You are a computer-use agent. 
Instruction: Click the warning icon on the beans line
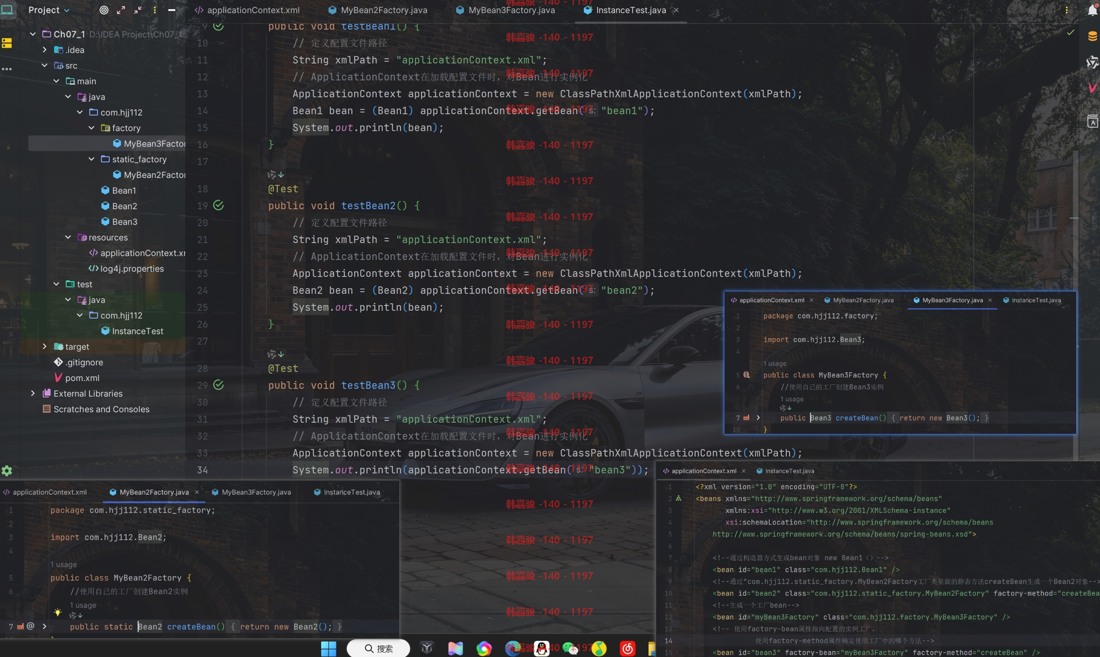pos(678,498)
